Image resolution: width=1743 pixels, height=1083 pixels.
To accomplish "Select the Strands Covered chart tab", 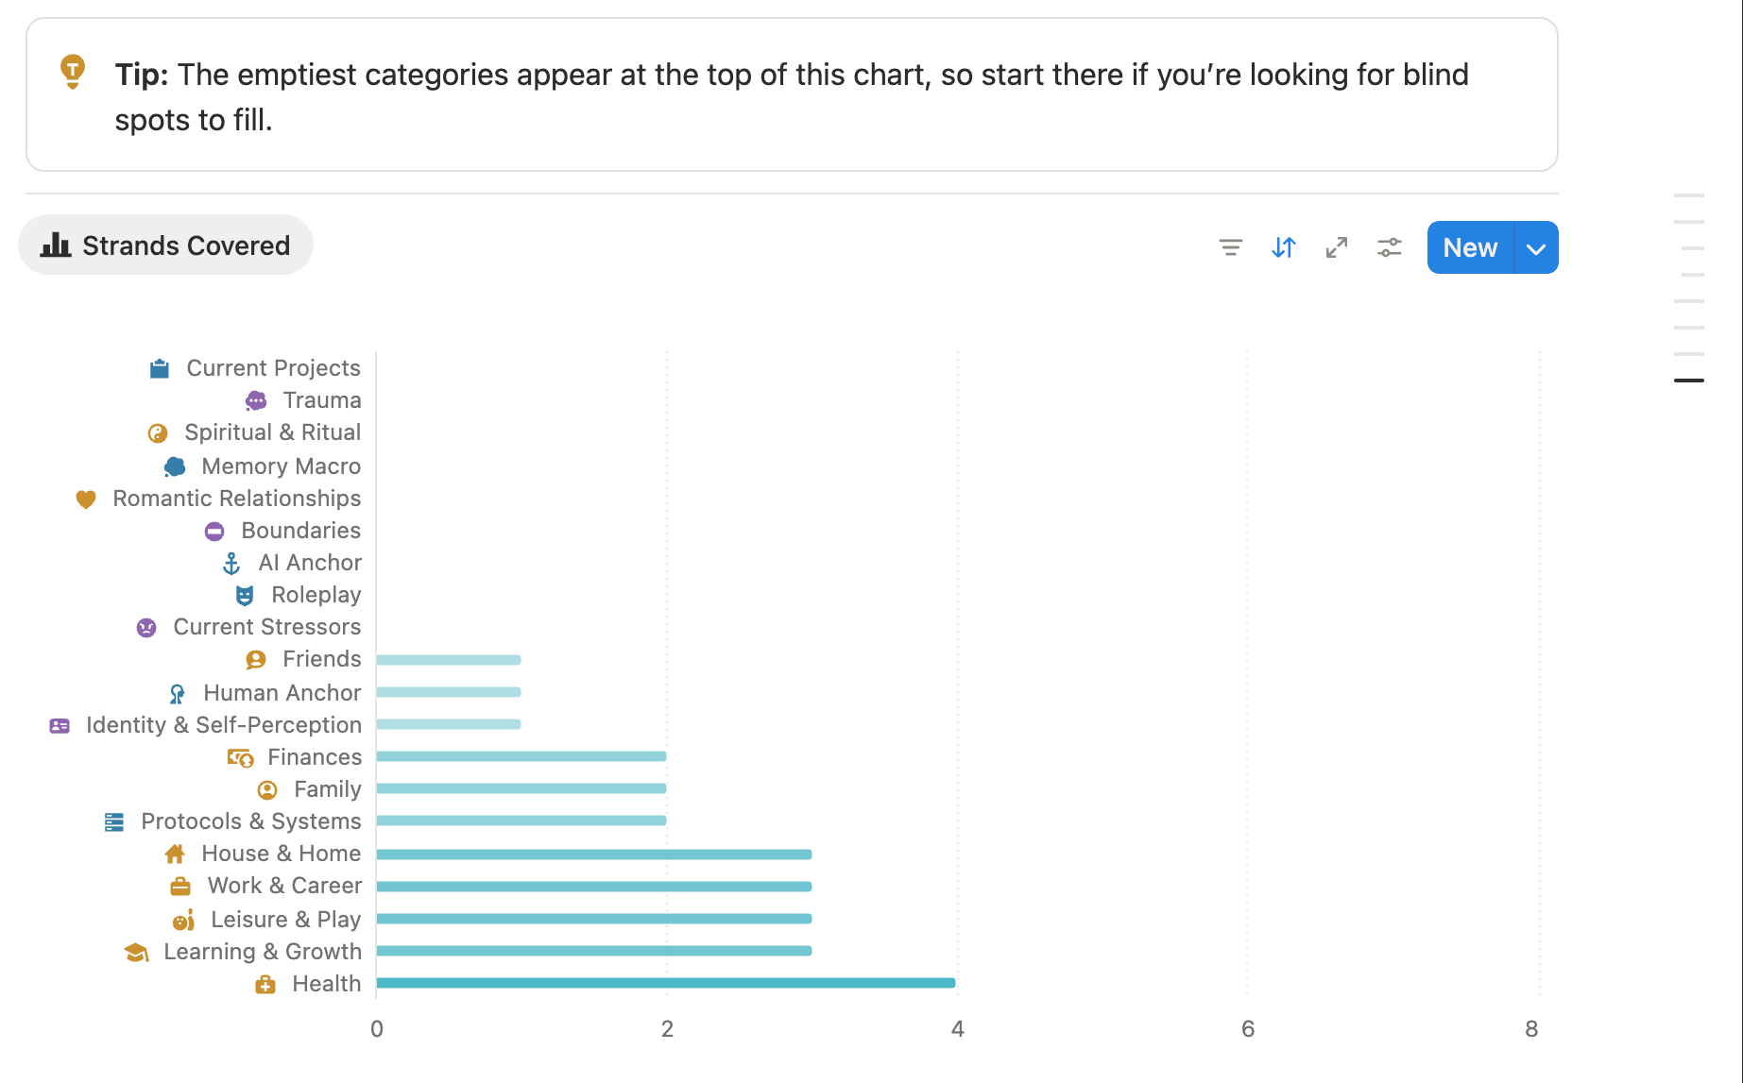I will (166, 245).
